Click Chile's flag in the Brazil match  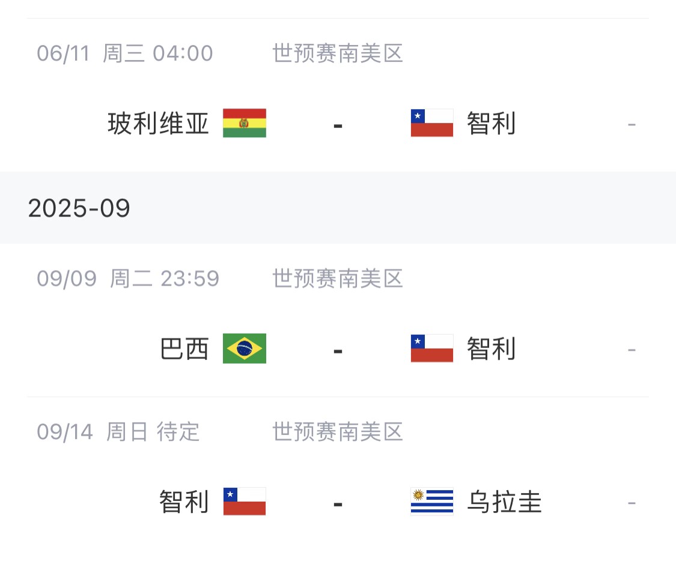point(431,349)
